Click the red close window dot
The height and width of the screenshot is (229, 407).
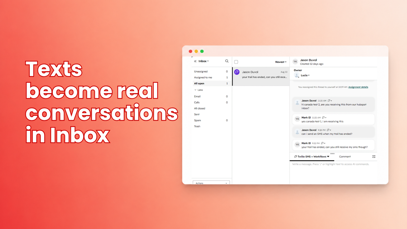coord(190,51)
